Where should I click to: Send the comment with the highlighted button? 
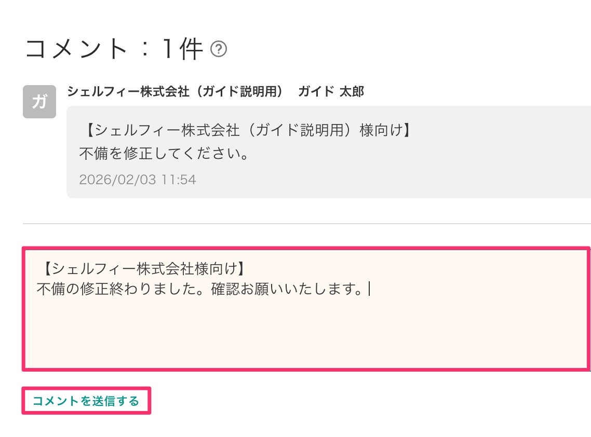tap(85, 400)
